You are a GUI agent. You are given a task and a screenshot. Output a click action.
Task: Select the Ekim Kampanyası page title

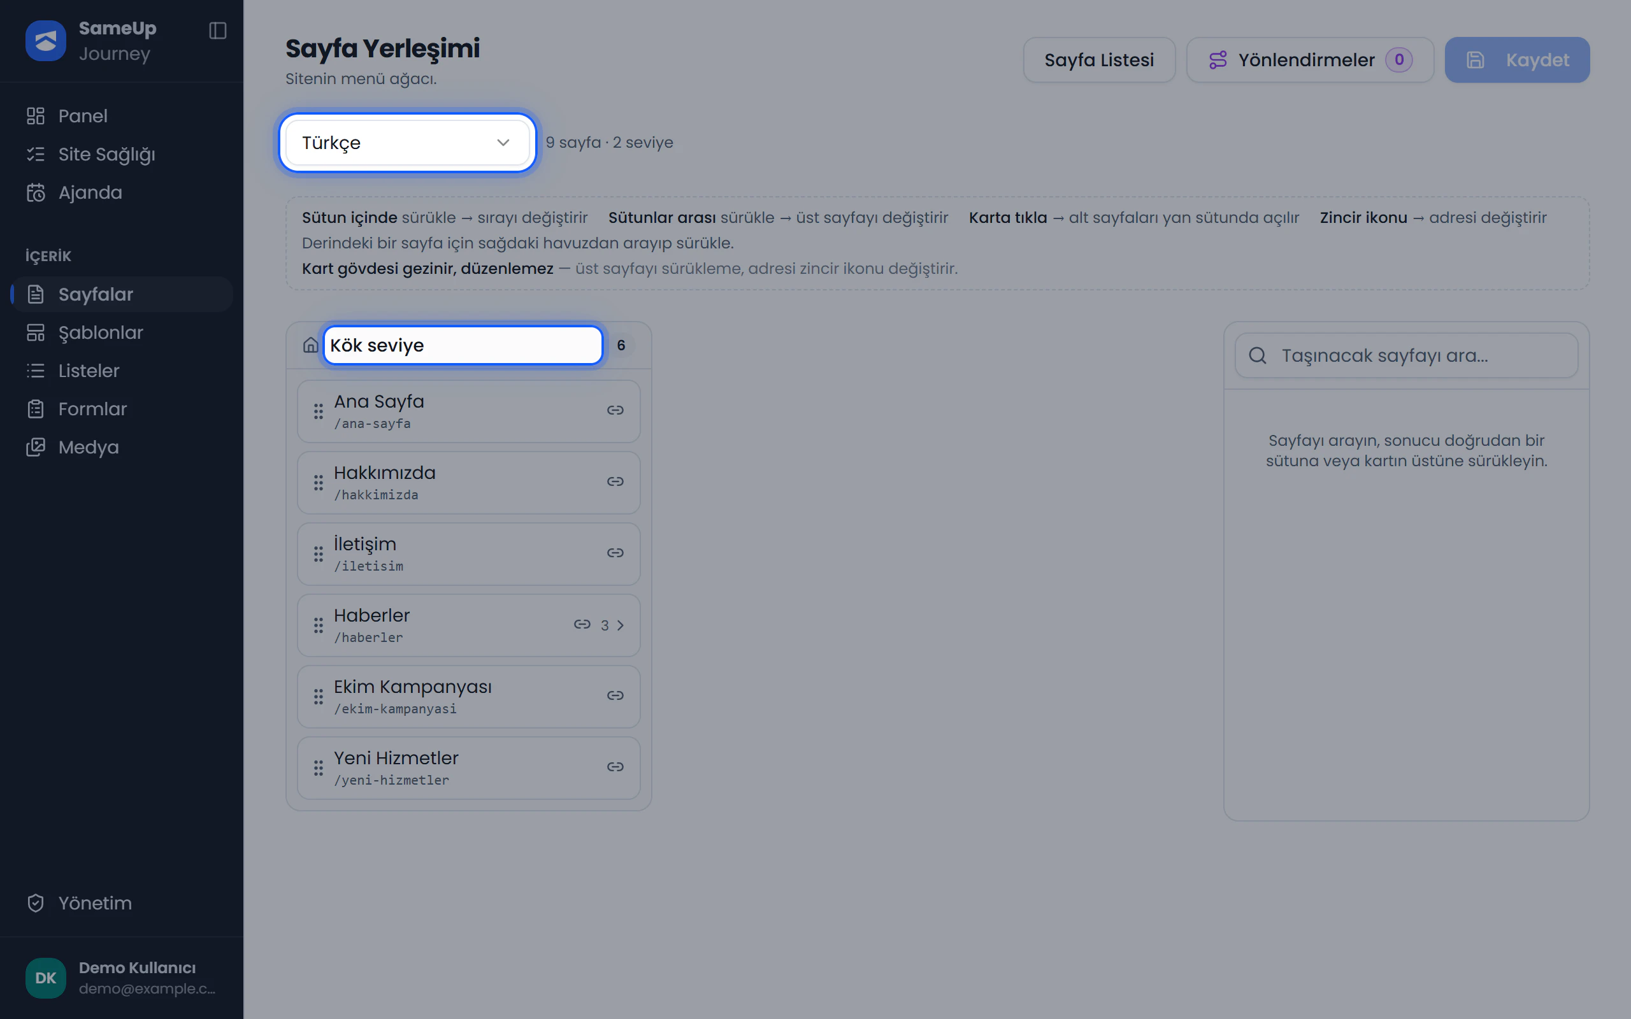[x=412, y=687]
